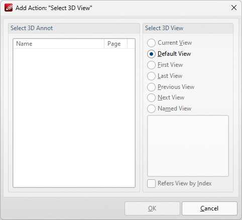
Task: Click the named views list box
Action: click(x=188, y=146)
